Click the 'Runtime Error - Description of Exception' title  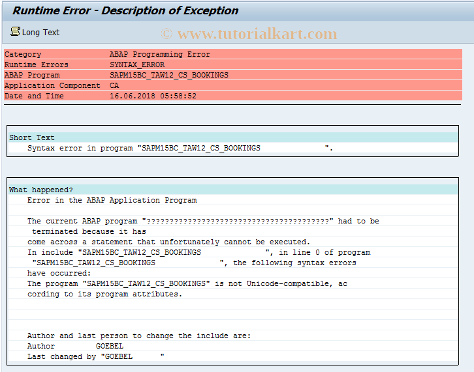click(x=125, y=11)
